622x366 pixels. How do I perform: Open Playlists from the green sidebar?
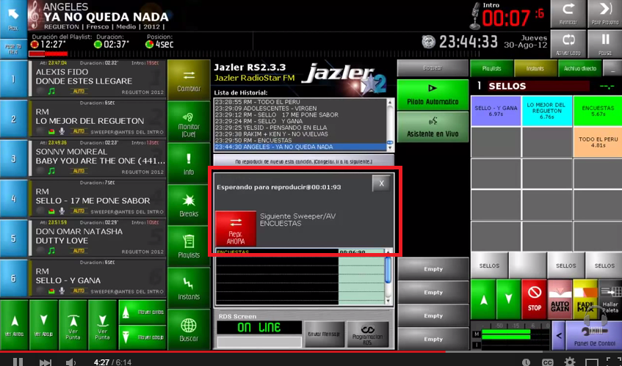tap(189, 246)
